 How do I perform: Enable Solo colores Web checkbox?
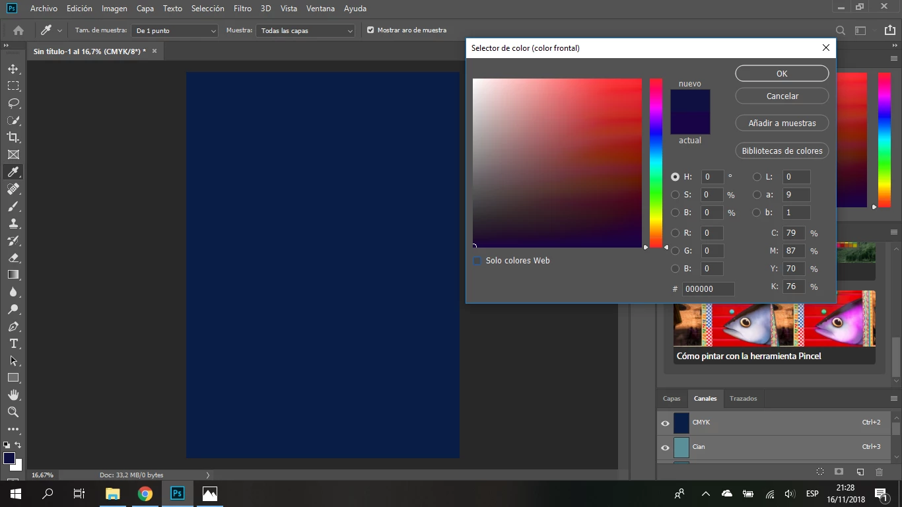477,261
